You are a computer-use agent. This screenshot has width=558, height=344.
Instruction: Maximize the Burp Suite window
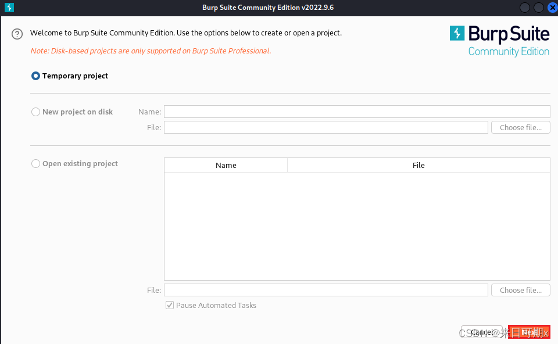(539, 8)
